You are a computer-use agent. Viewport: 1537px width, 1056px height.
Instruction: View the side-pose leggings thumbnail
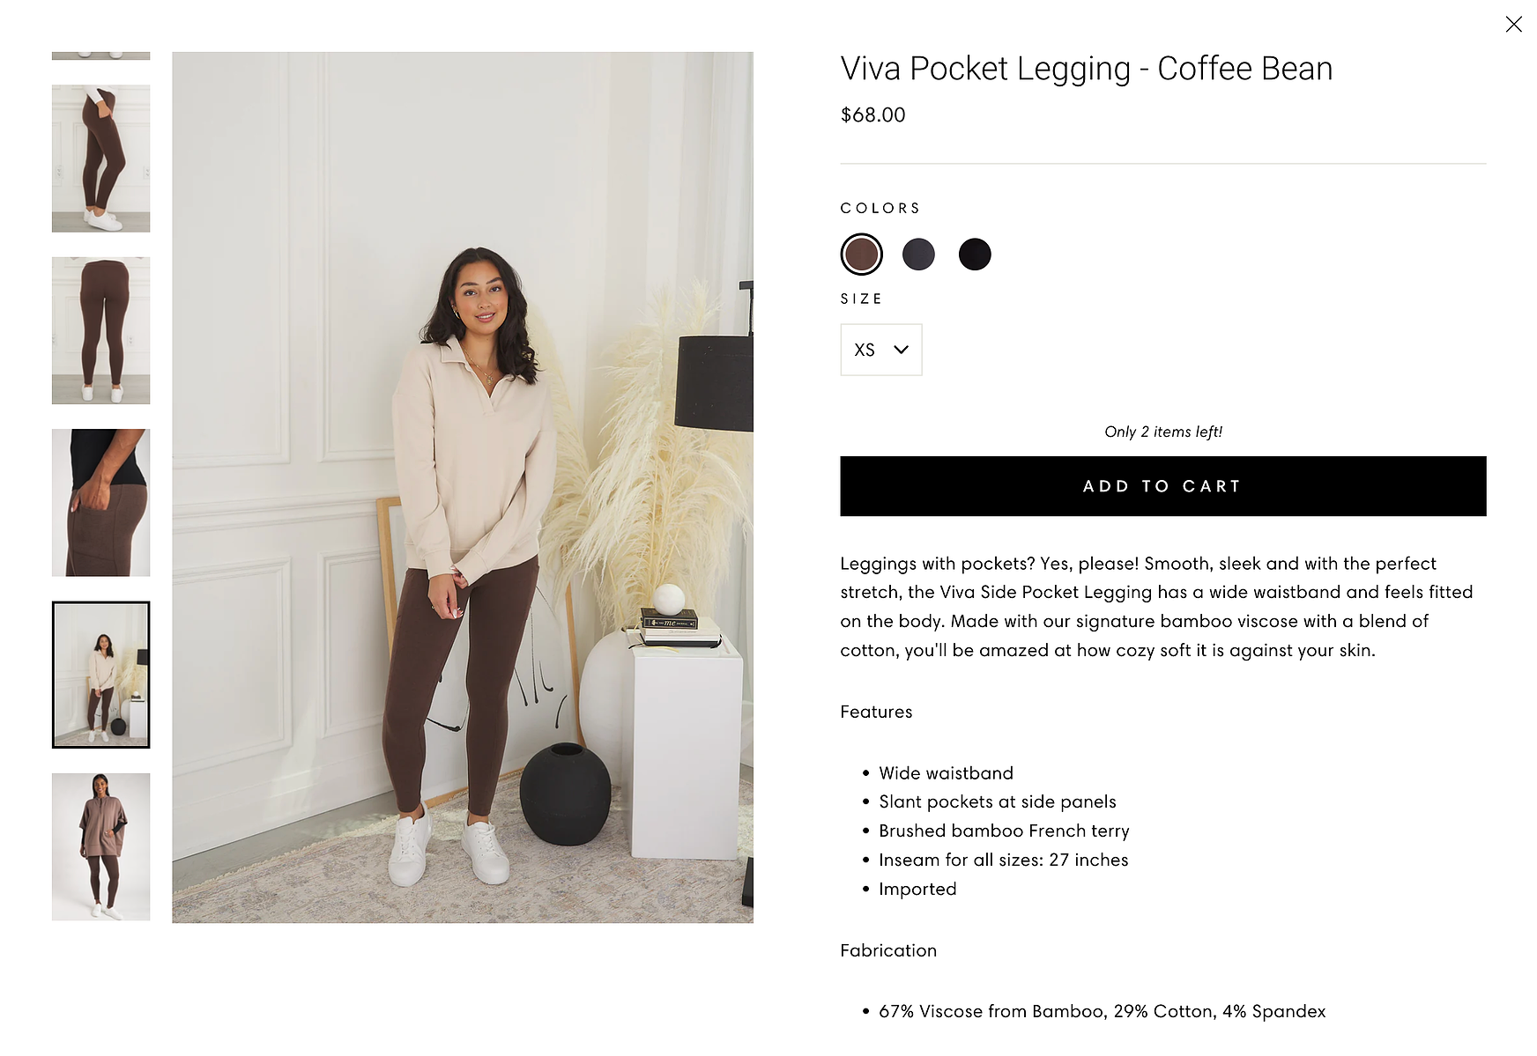[x=101, y=159]
